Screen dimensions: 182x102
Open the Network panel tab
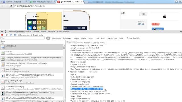point(20,31)
